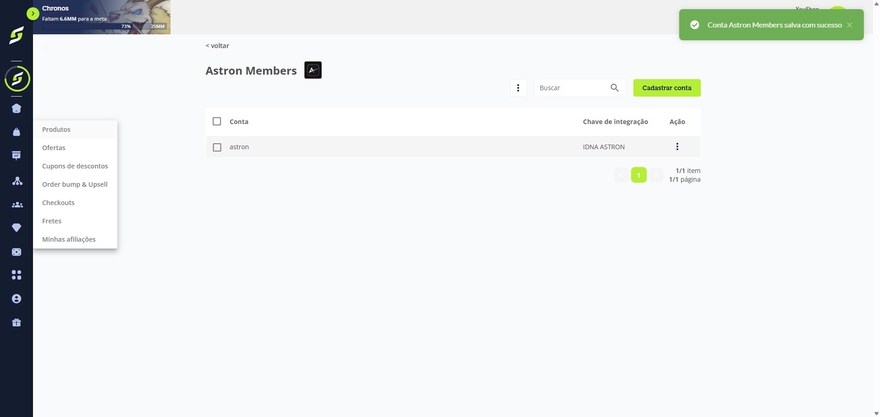
Task: Click the green arrow expand icon beside Chronos
Action: click(33, 14)
